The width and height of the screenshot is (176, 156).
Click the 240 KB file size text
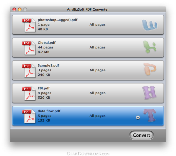pos(44,75)
